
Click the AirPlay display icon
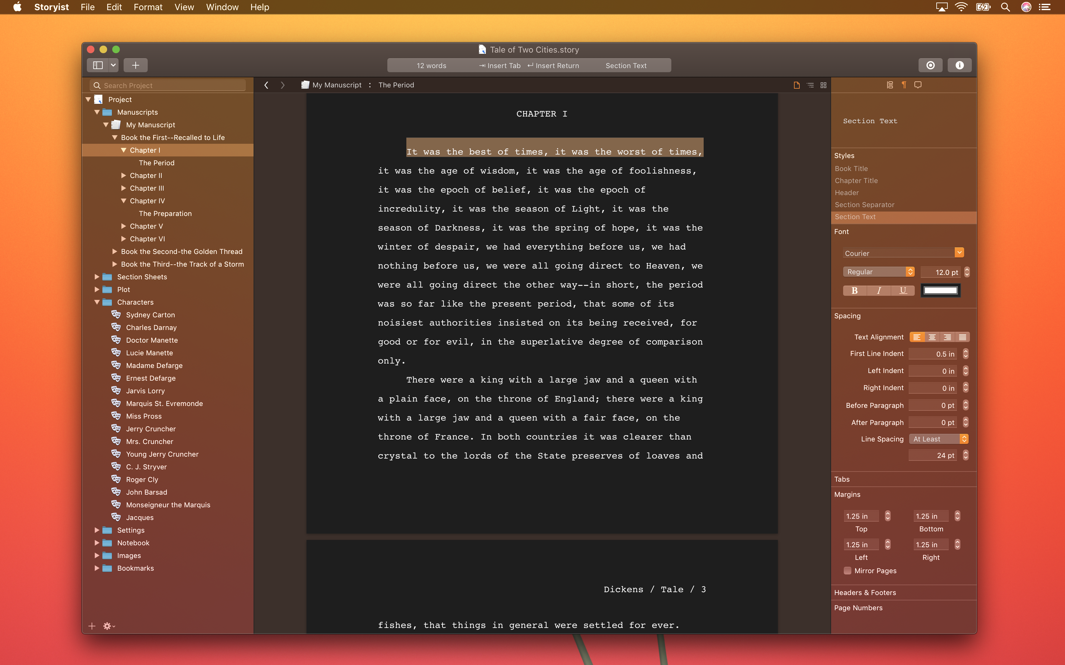(941, 7)
